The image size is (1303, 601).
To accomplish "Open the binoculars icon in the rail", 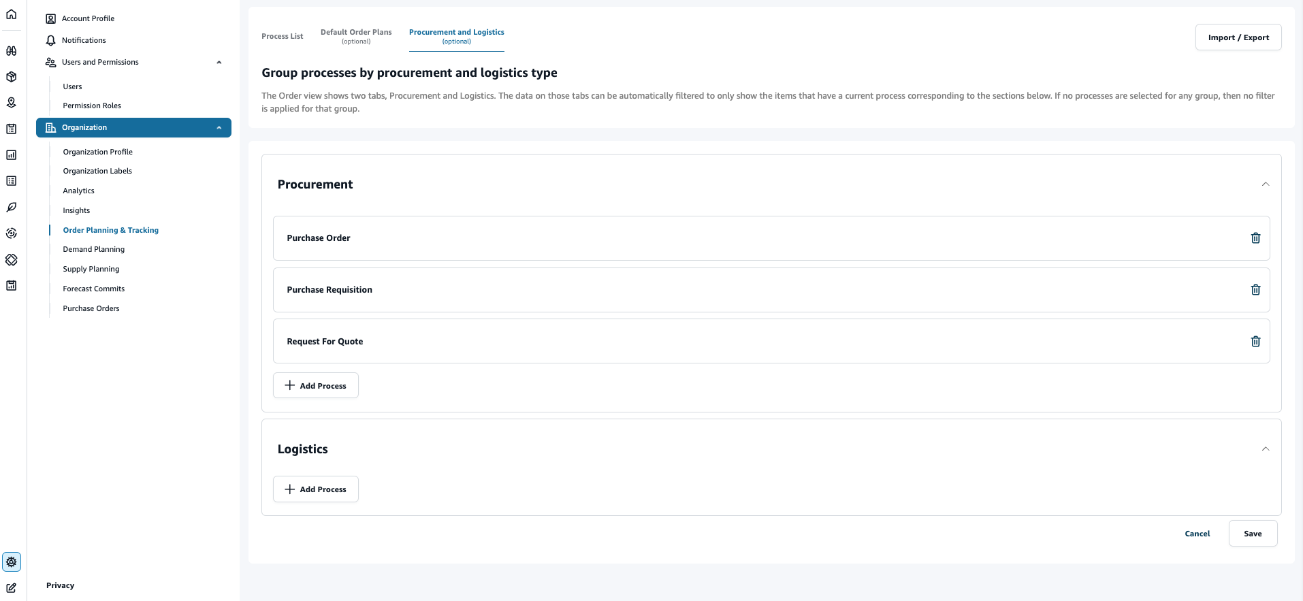I will point(12,51).
